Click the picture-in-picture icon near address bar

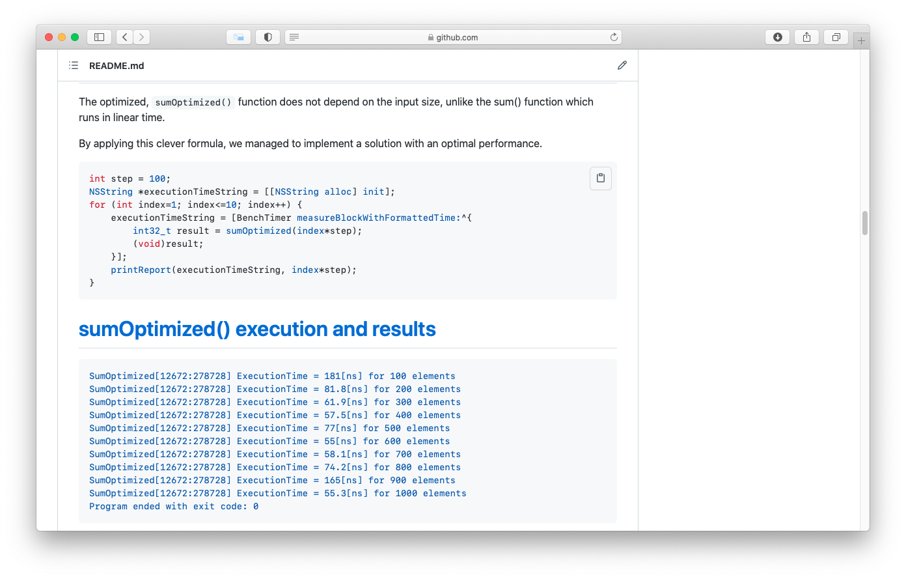(238, 37)
